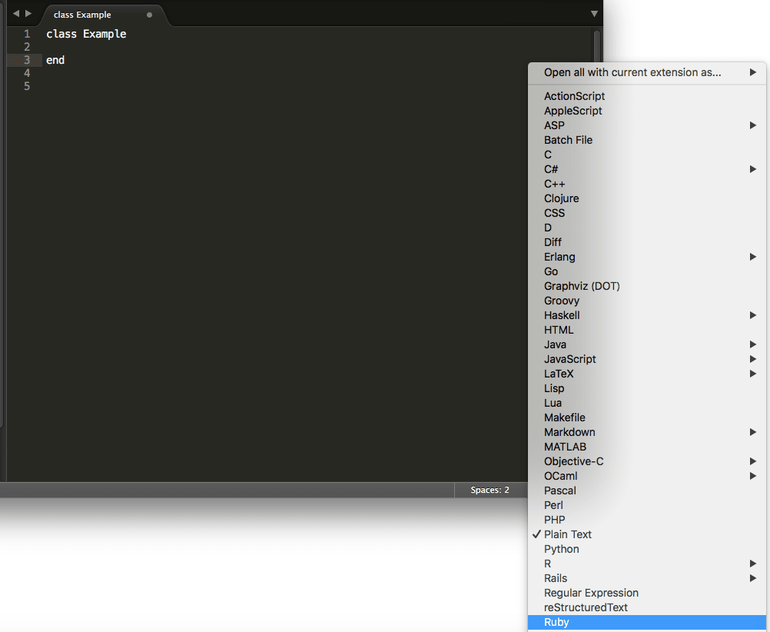Expand the Haskell submenu arrow
Image resolution: width=770 pixels, height=632 pixels.
(753, 315)
